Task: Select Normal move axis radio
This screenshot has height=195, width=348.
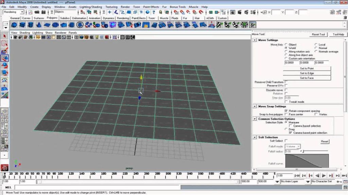Action: [x=316, y=48]
